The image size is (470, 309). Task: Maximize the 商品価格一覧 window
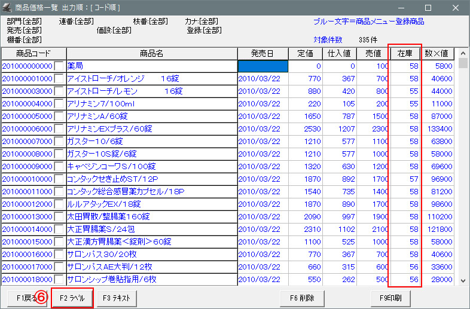point(428,8)
